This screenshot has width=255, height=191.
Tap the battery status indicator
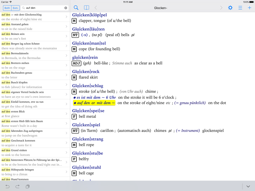pos(251,2)
